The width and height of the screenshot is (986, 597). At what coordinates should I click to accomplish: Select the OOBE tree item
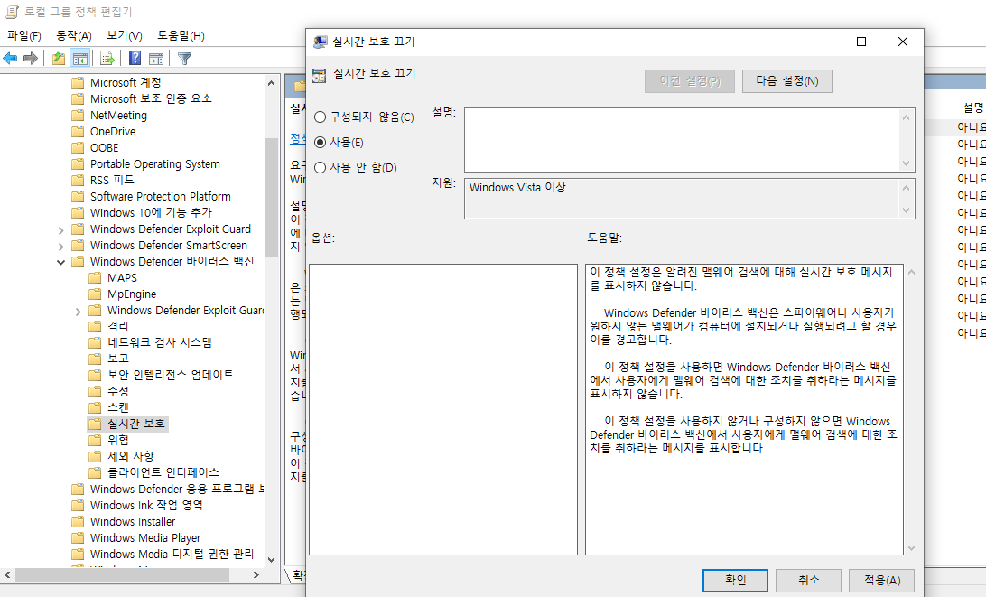[x=104, y=148]
